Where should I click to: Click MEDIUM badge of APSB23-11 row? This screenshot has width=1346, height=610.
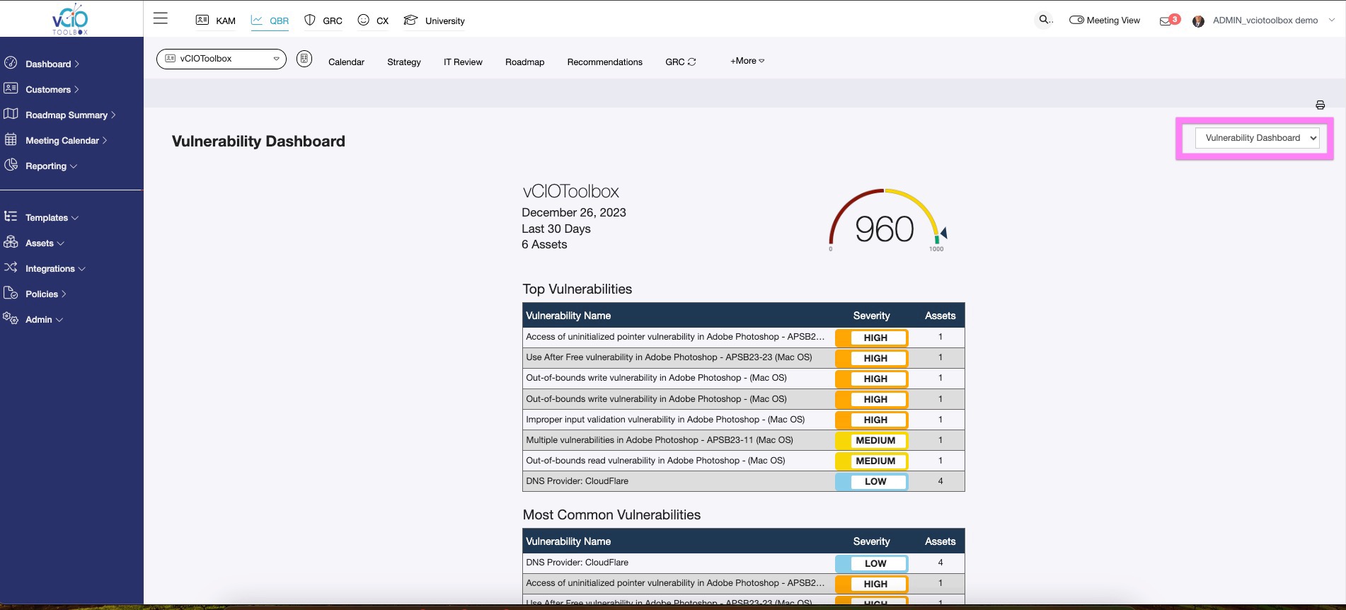pos(871,440)
